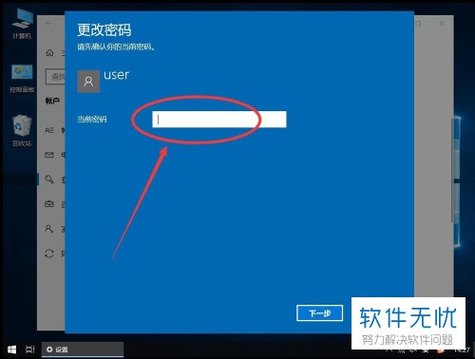Select the email envelope icon in sidebar
Screen dimensions: 475x359
[x=49, y=155]
